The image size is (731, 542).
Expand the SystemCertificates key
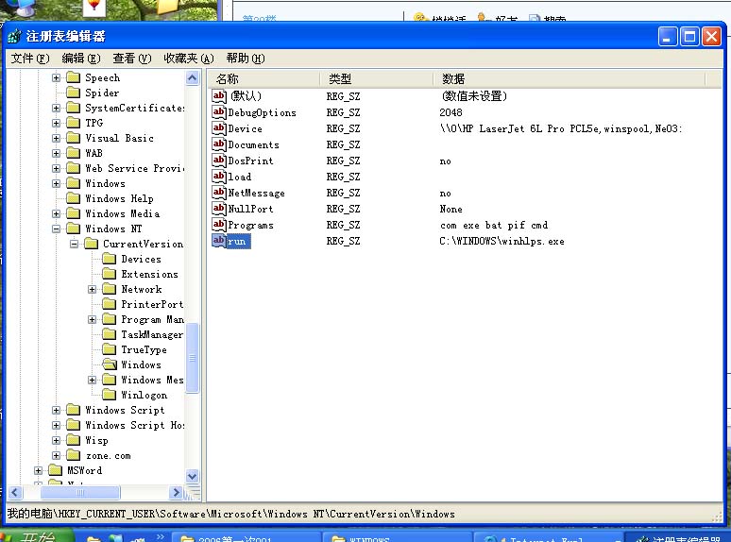pyautogui.click(x=56, y=109)
